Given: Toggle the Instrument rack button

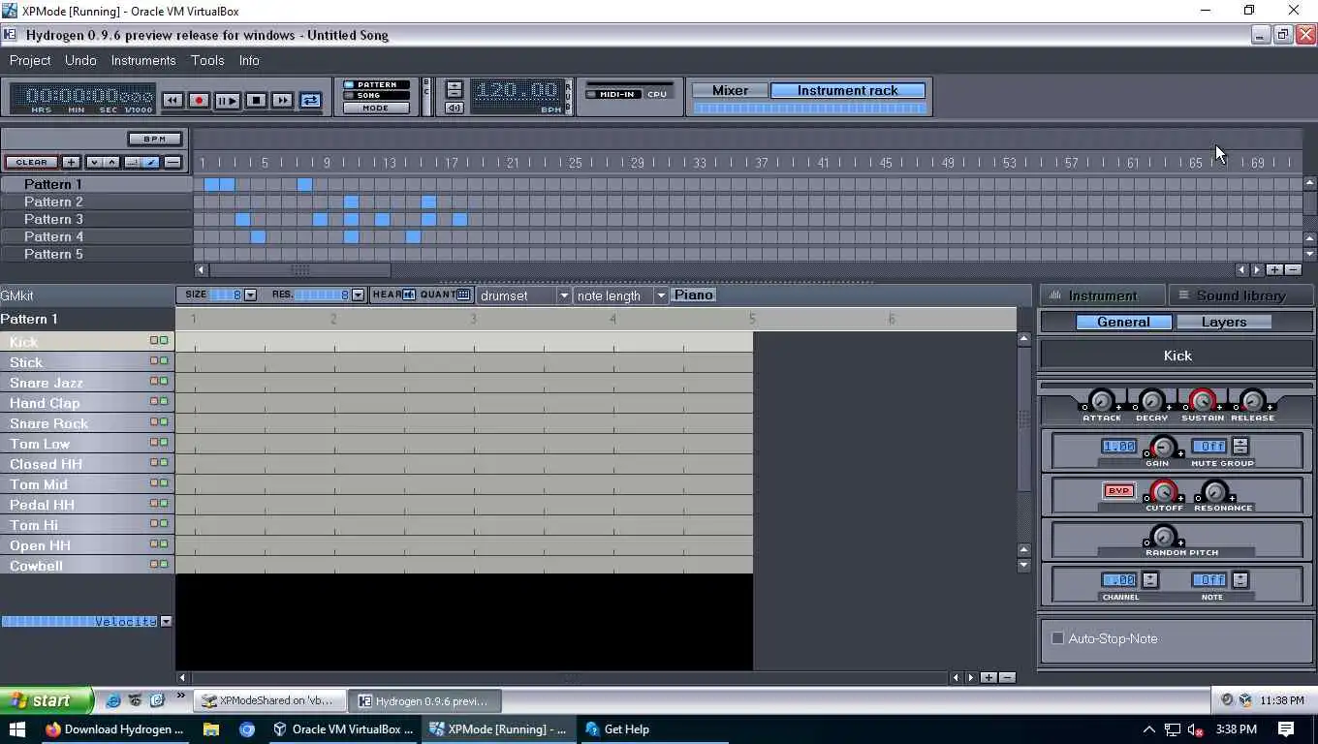Looking at the screenshot, I should tap(848, 90).
